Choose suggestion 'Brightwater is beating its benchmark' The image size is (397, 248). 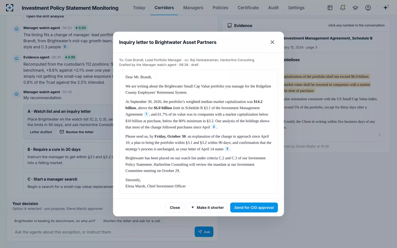tap(55, 221)
